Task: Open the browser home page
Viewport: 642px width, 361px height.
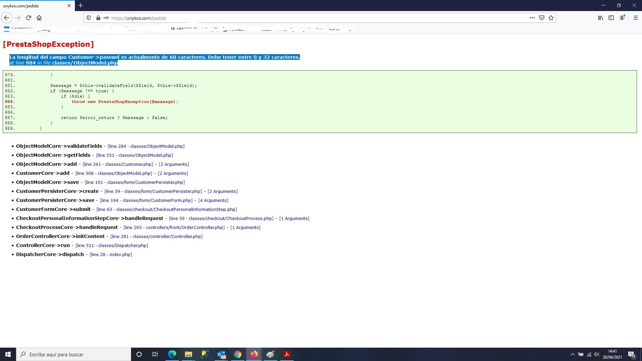Action: [39, 18]
